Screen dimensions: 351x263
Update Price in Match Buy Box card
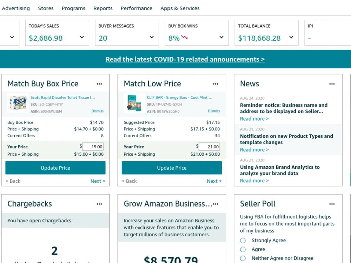pos(55,168)
